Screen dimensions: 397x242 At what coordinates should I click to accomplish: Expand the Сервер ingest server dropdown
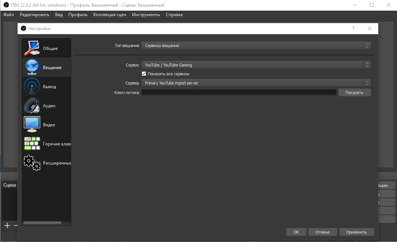(256, 83)
